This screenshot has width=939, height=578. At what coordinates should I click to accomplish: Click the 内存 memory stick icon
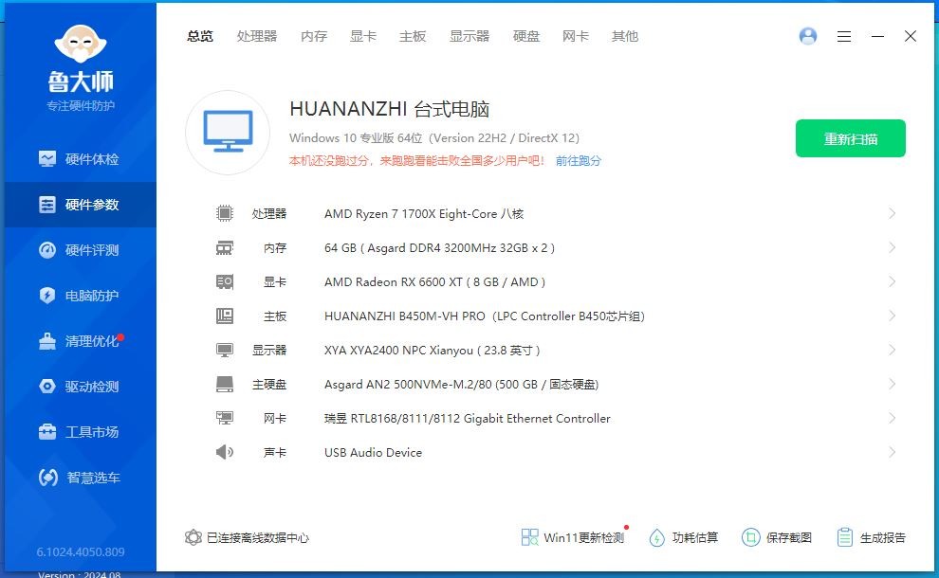click(225, 247)
